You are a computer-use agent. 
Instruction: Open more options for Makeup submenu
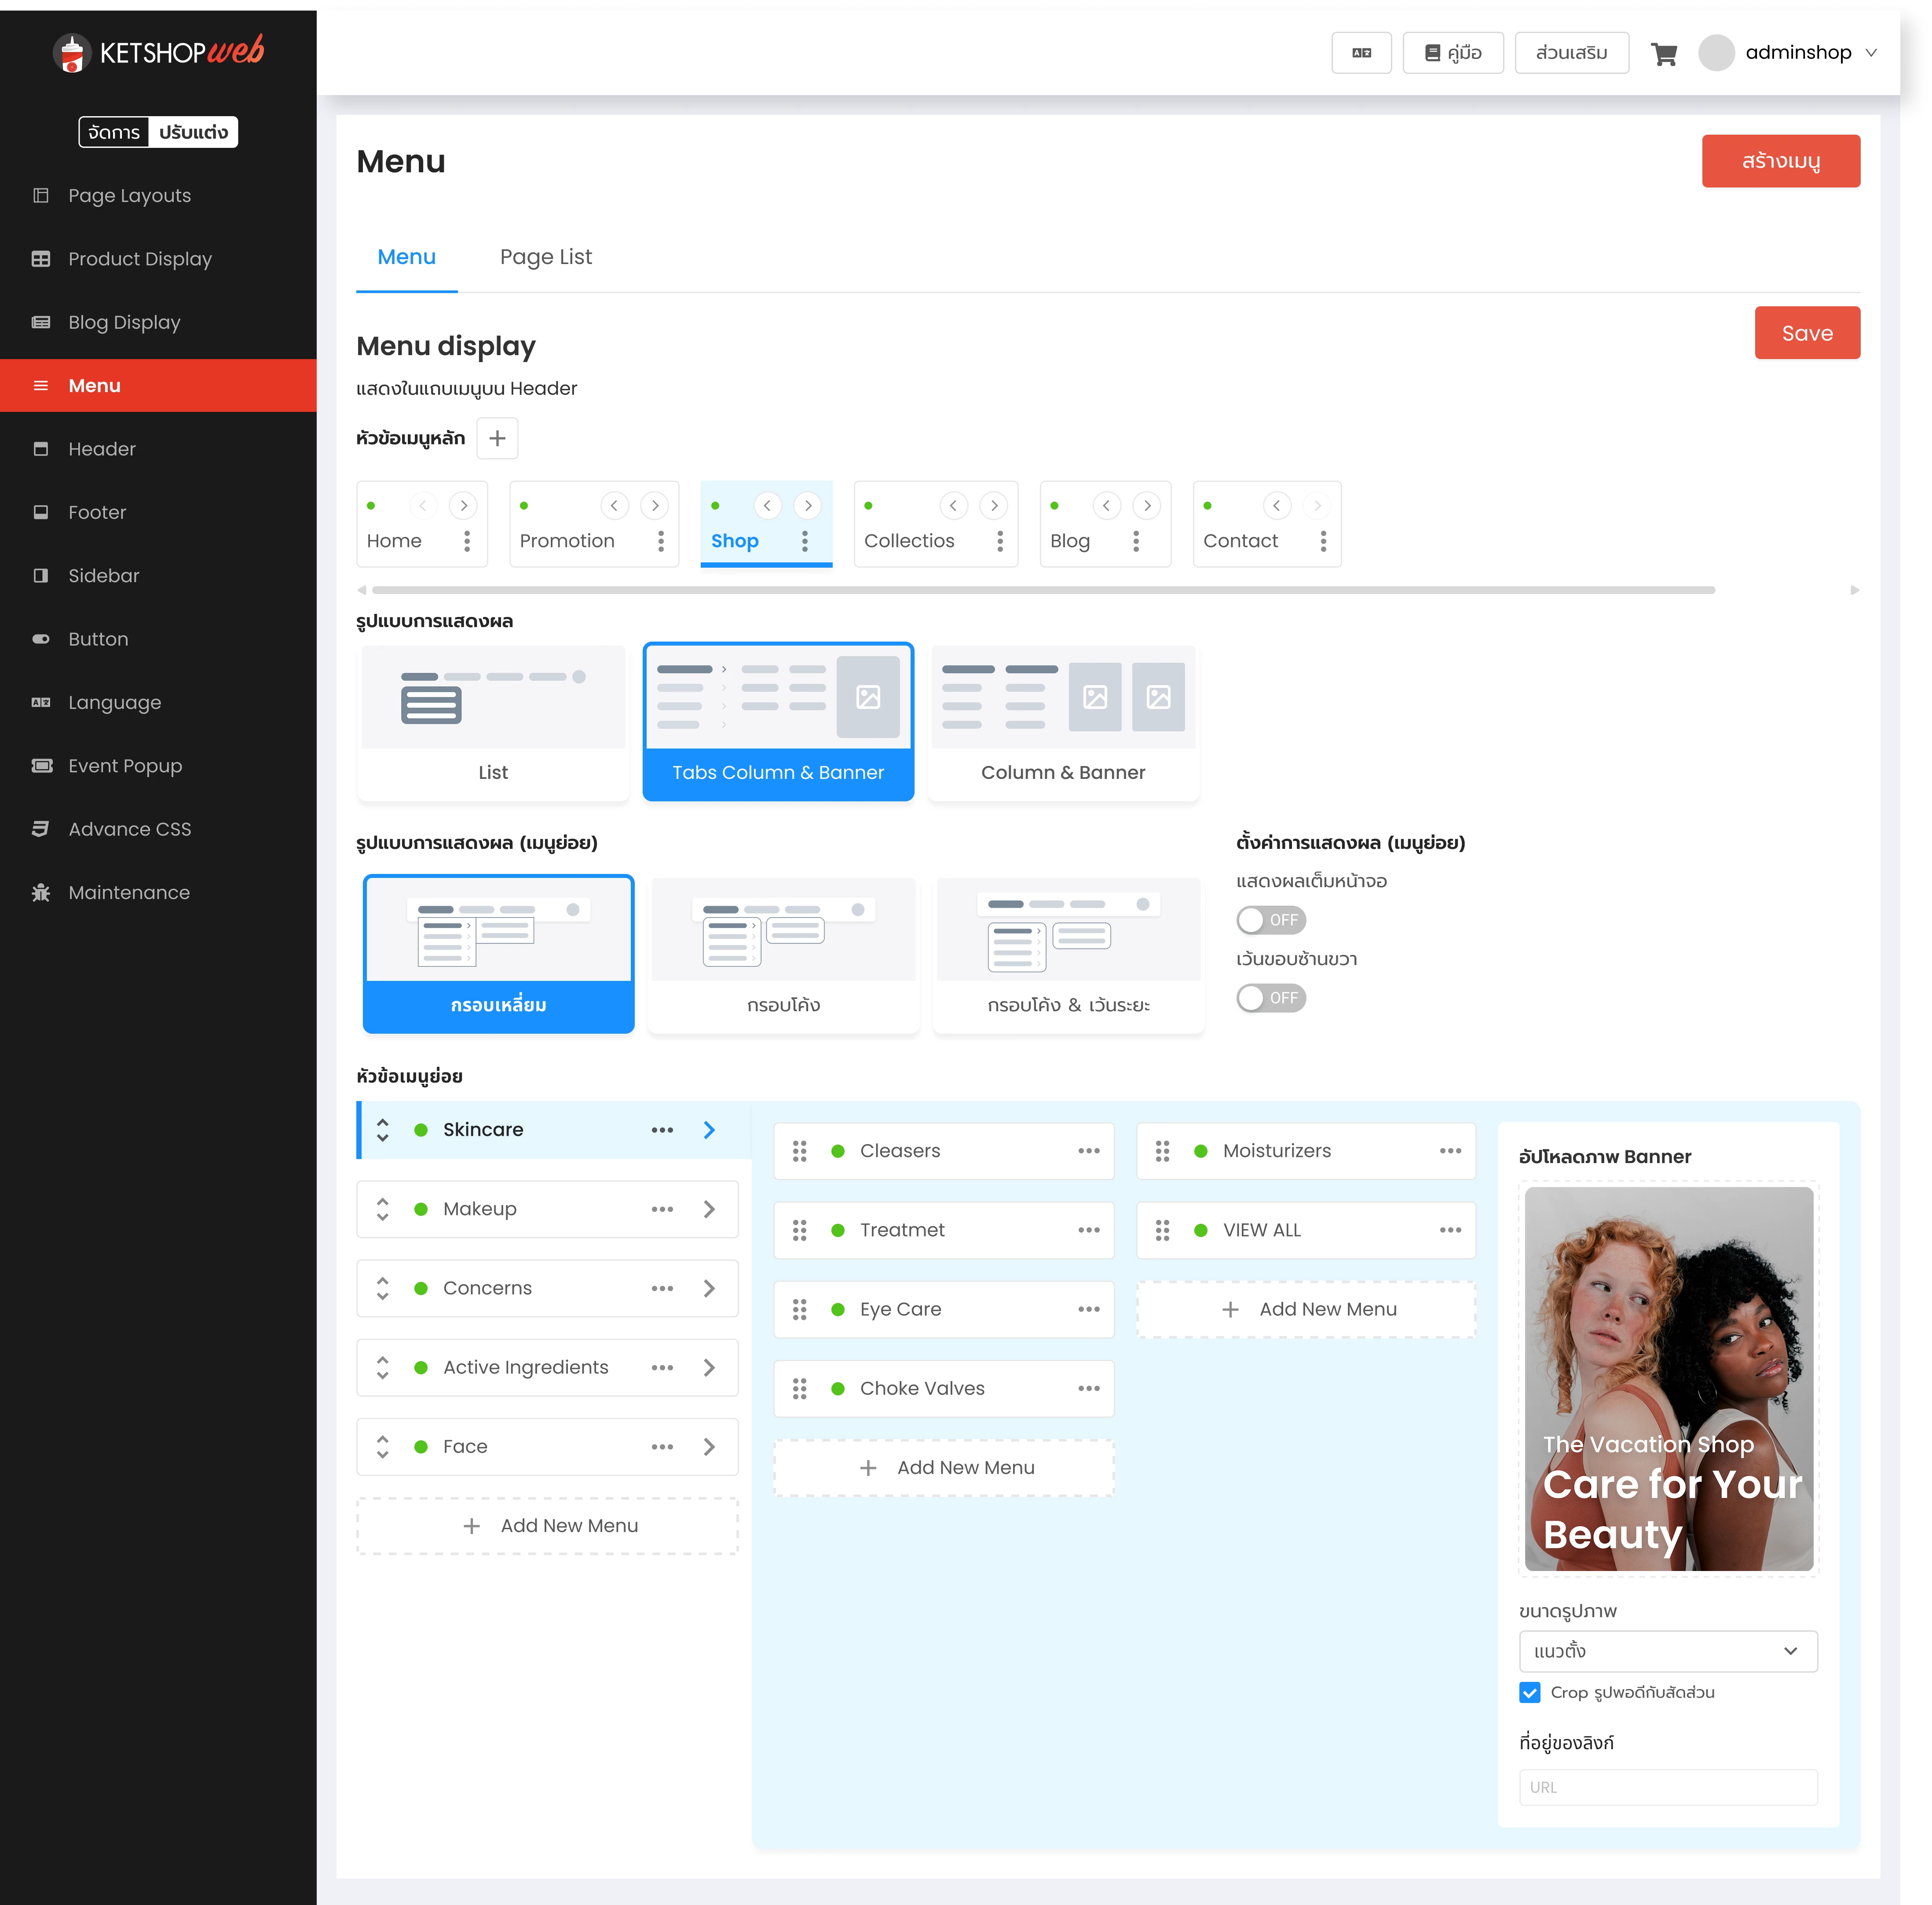point(662,1209)
